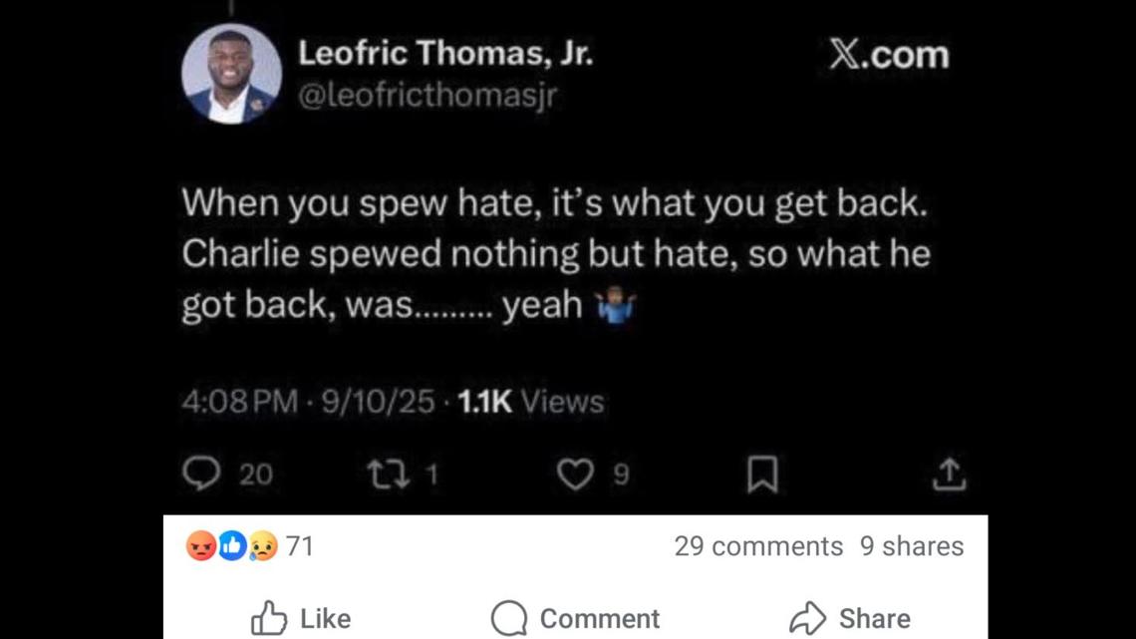Image resolution: width=1136 pixels, height=639 pixels.
Task: Click the X.com logo text
Action: (x=889, y=54)
